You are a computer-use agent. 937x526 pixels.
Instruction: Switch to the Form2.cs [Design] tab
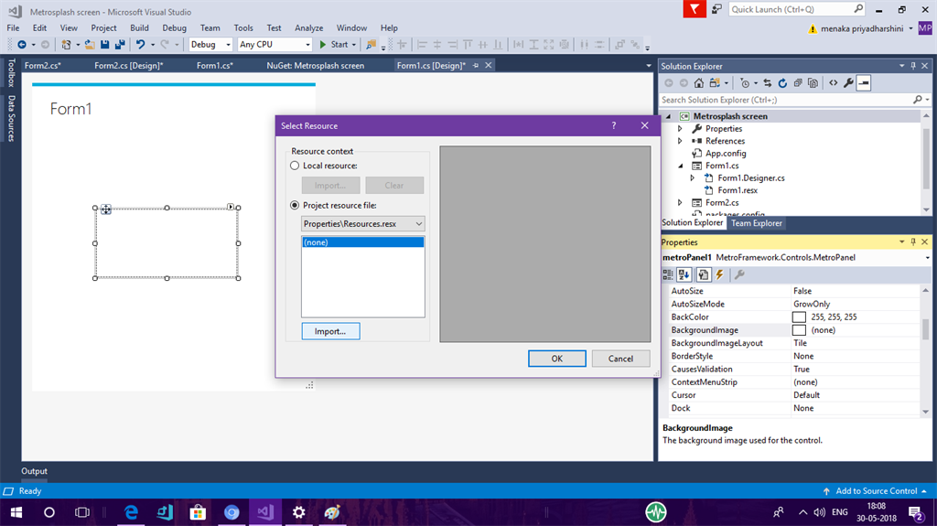pyautogui.click(x=128, y=66)
